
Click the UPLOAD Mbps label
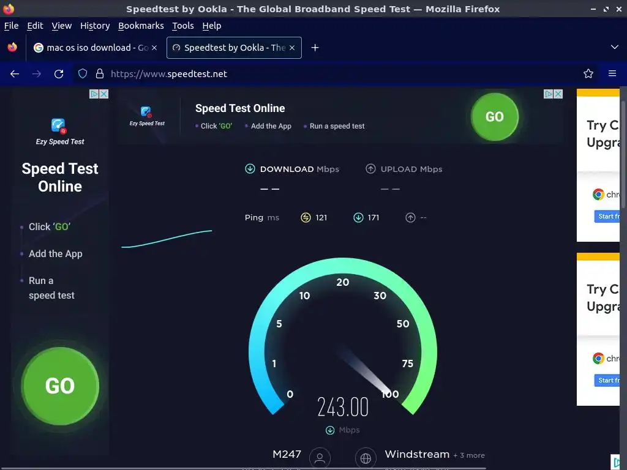click(x=411, y=169)
